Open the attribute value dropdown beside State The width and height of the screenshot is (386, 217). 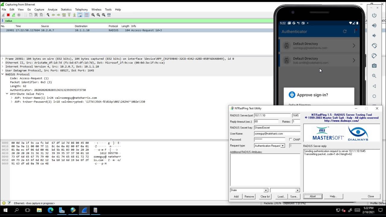pyautogui.click(x=297, y=190)
